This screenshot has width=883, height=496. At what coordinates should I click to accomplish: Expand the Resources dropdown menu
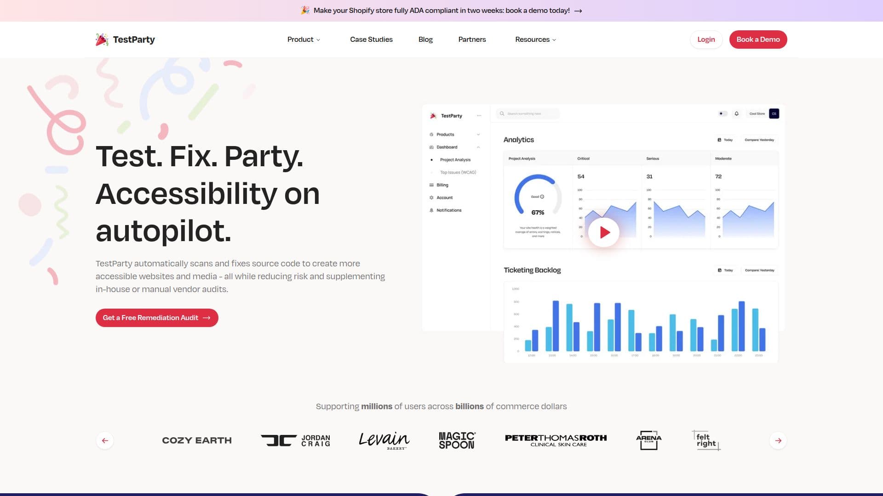(x=536, y=39)
